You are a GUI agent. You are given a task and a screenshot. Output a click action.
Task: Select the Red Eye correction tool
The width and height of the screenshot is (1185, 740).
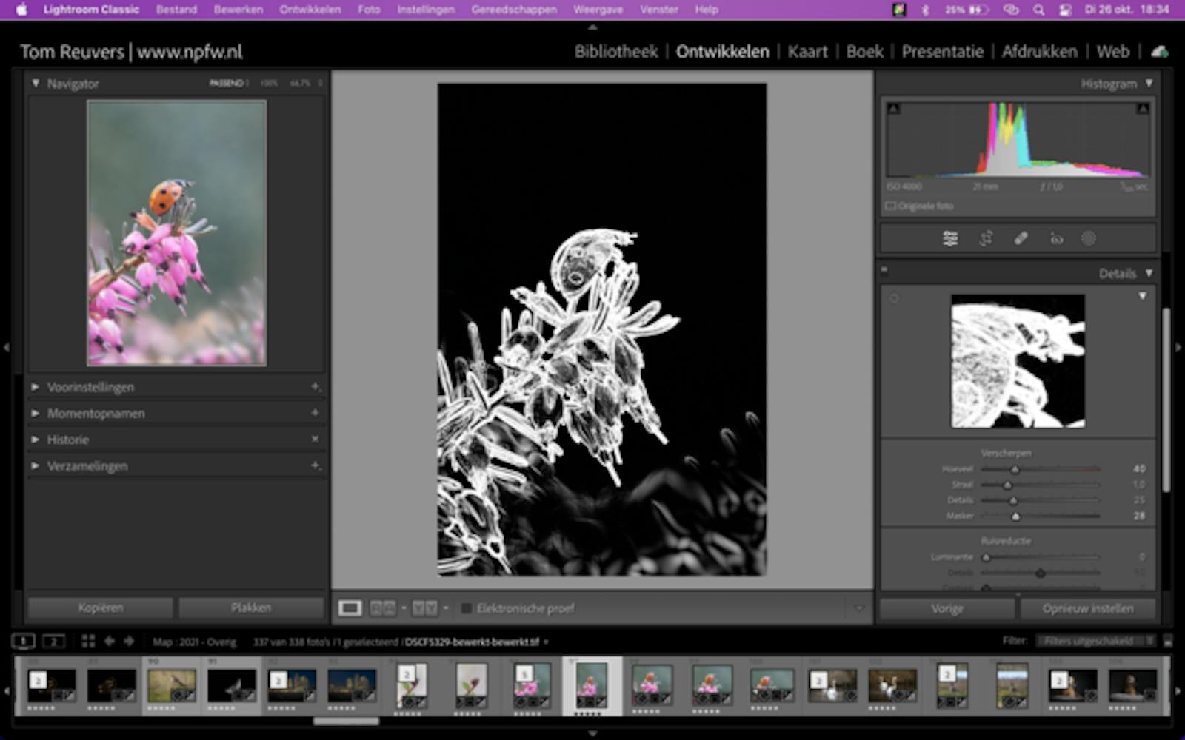[x=1056, y=238]
